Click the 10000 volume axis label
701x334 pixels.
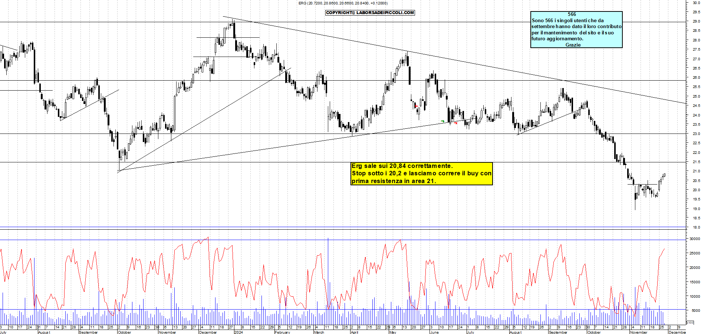point(695,297)
